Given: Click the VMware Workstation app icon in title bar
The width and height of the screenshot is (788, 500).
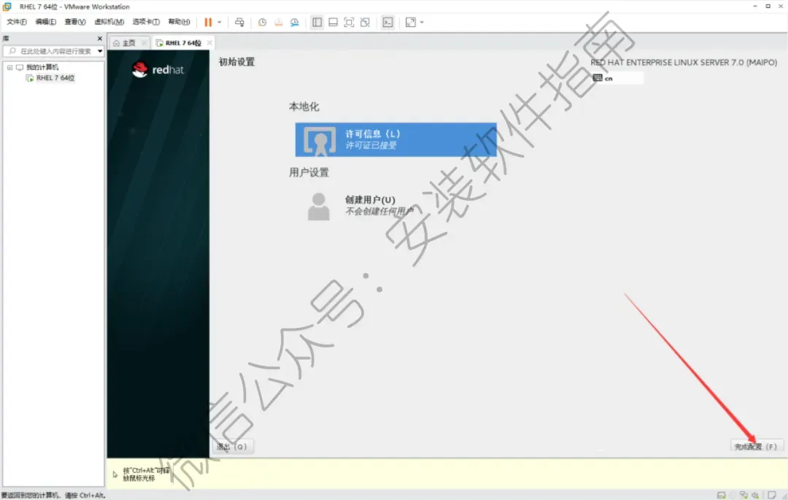Looking at the screenshot, I should point(7,7).
